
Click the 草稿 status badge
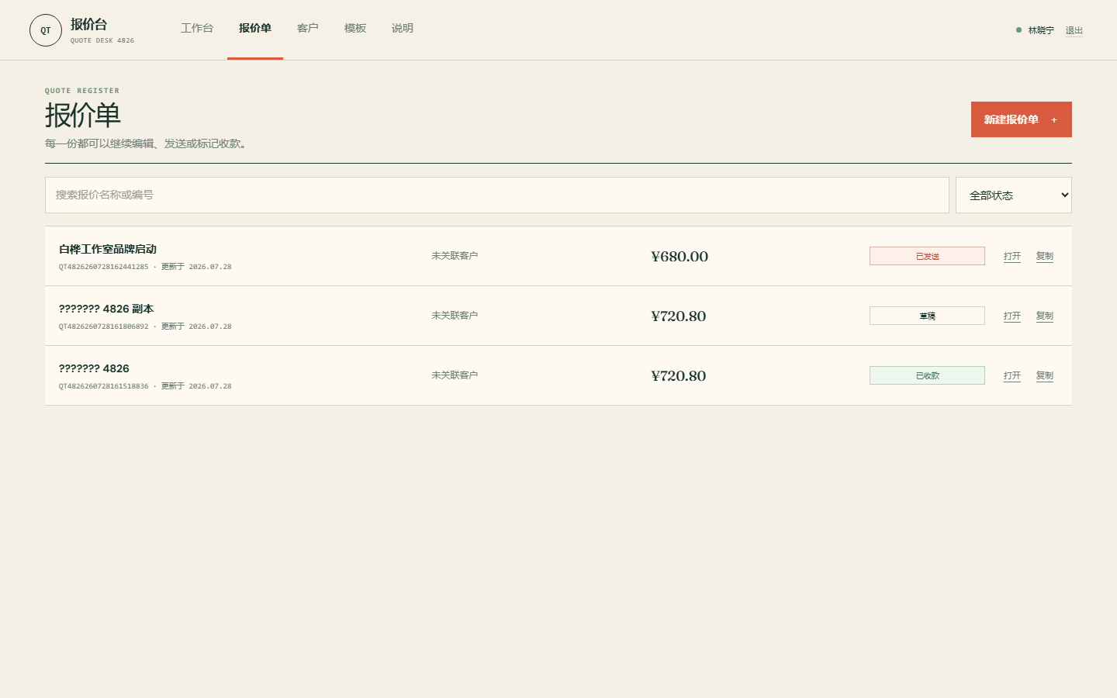pyautogui.click(x=927, y=316)
